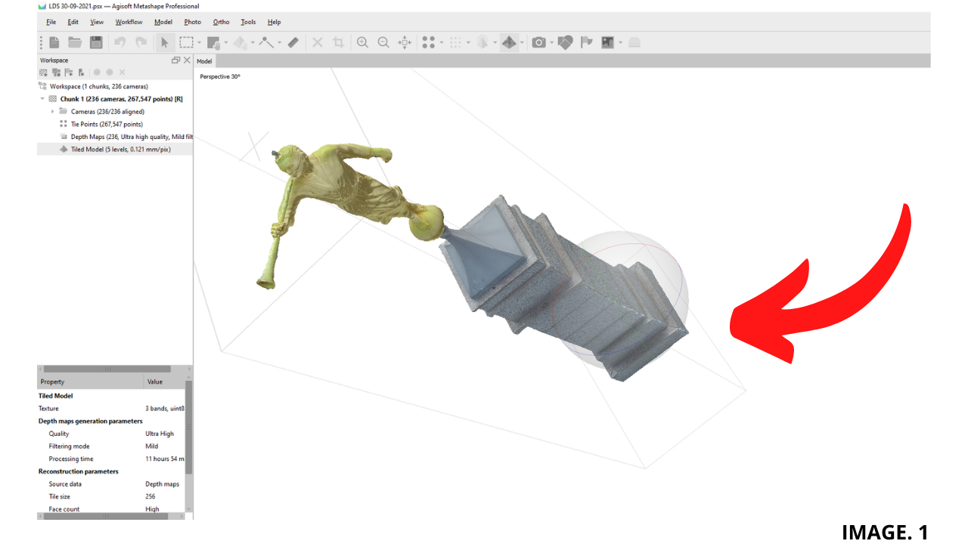Click the Add Photos icon in Workspace
The width and height of the screenshot is (968, 544).
click(x=56, y=73)
